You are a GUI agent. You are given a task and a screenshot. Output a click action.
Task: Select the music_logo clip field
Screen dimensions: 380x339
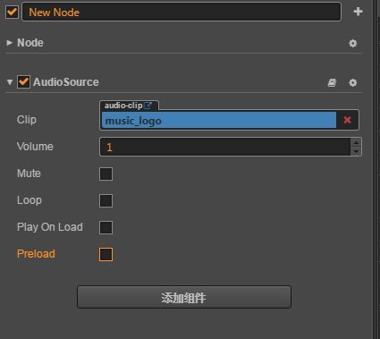coord(219,120)
